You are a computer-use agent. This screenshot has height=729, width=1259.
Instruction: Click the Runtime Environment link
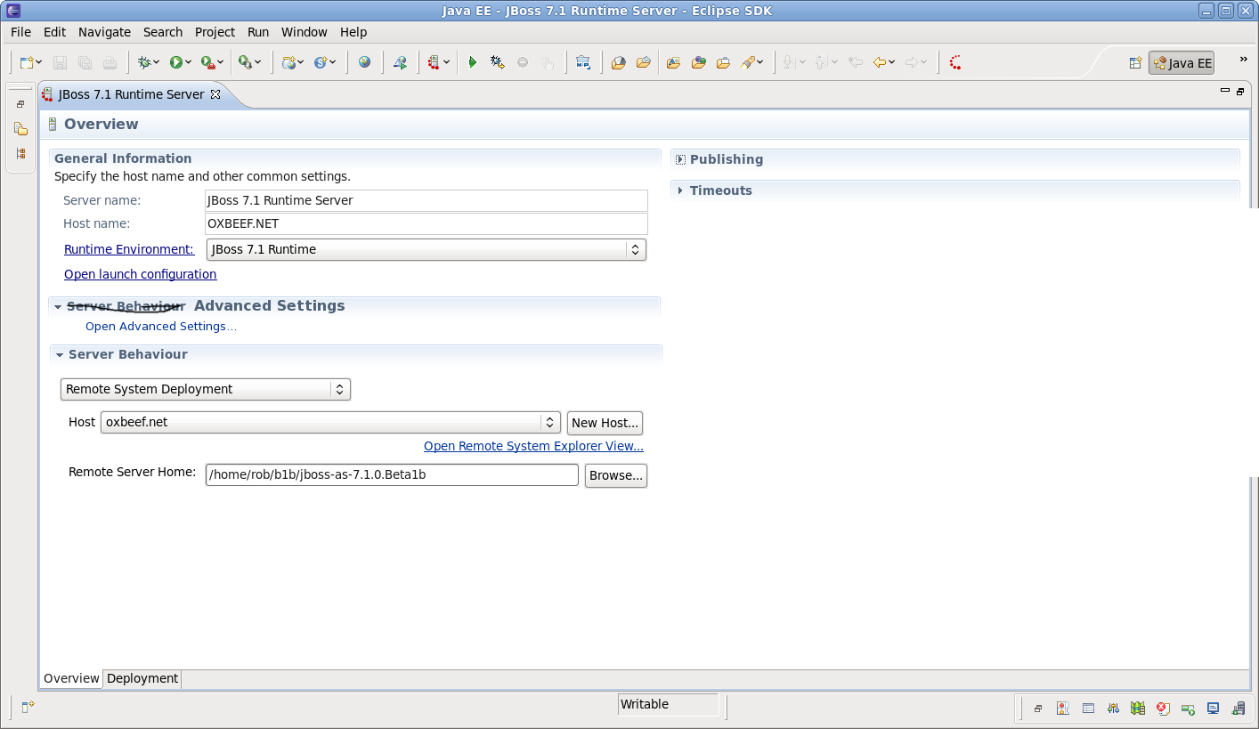tap(129, 249)
